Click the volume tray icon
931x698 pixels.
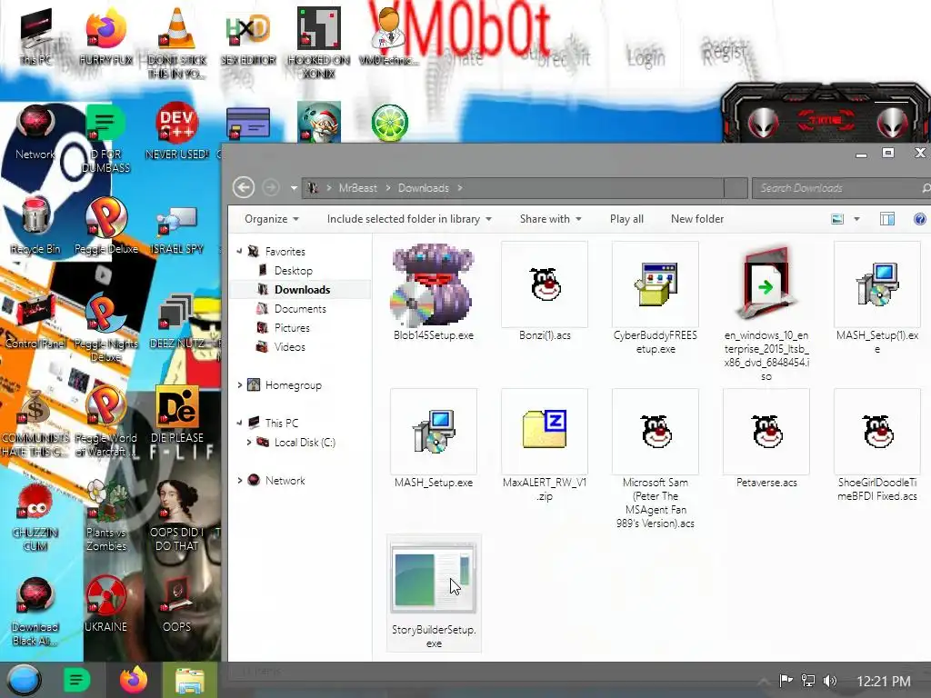tap(830, 681)
